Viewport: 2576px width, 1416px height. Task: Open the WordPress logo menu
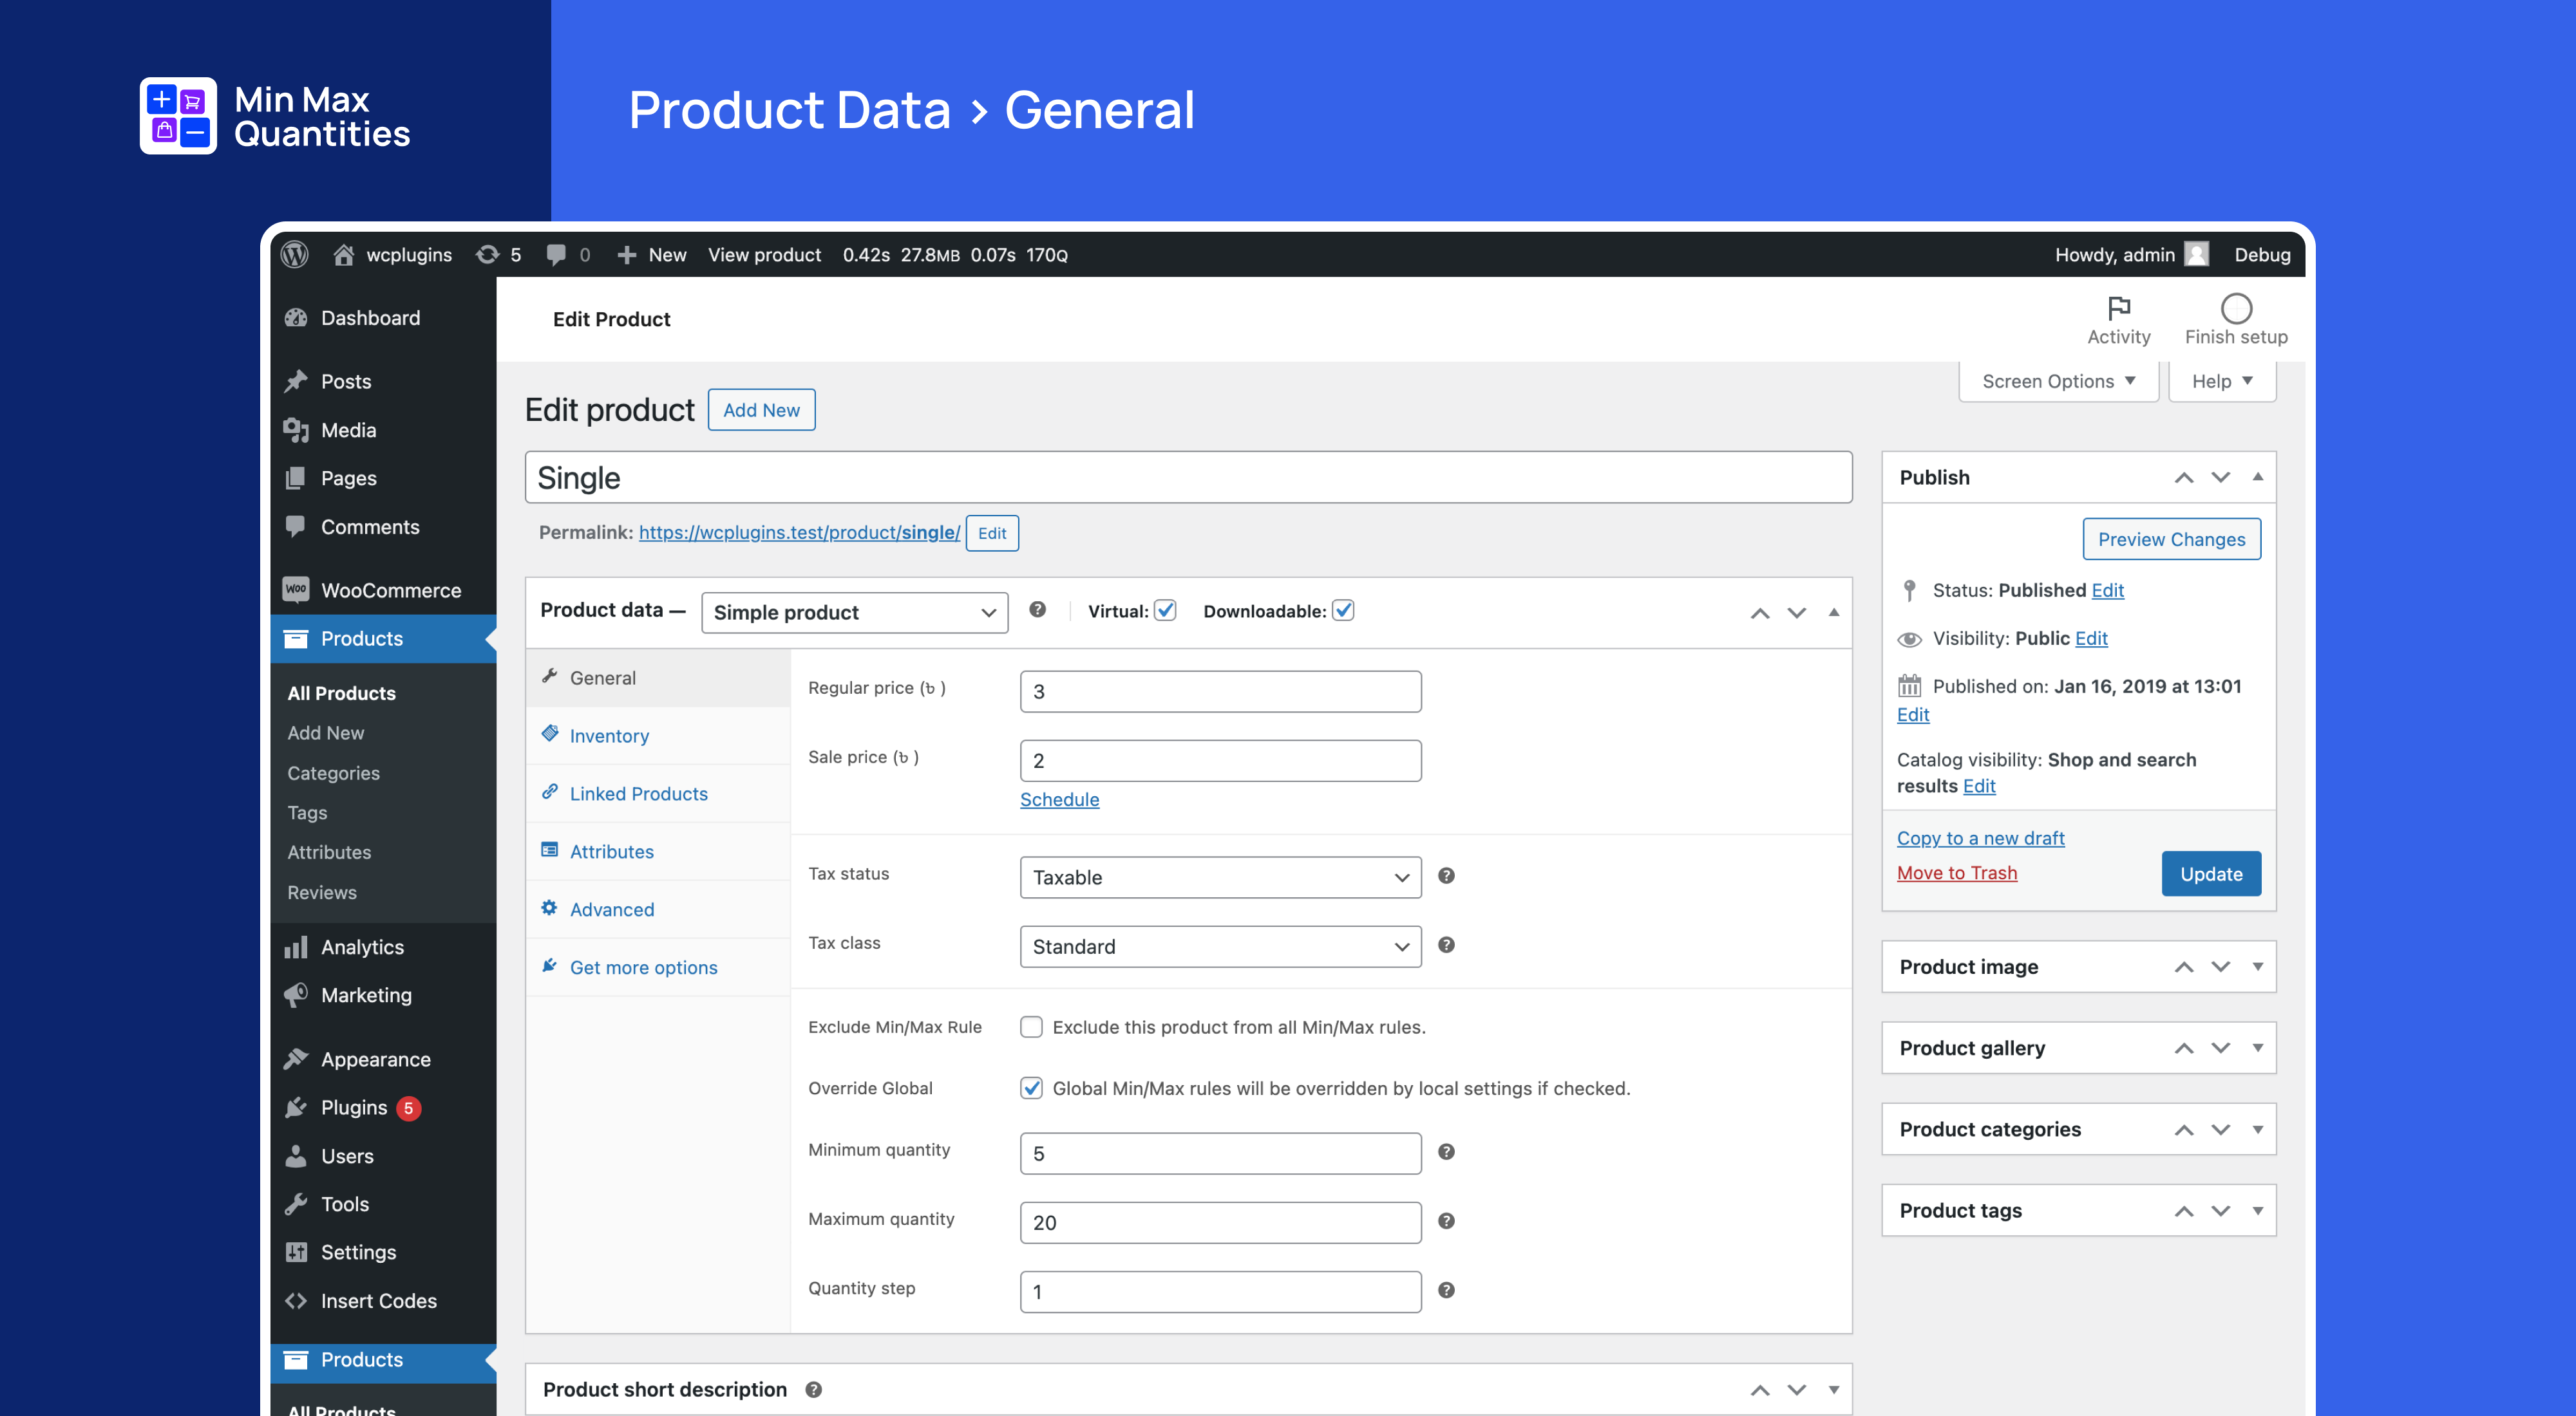point(294,255)
